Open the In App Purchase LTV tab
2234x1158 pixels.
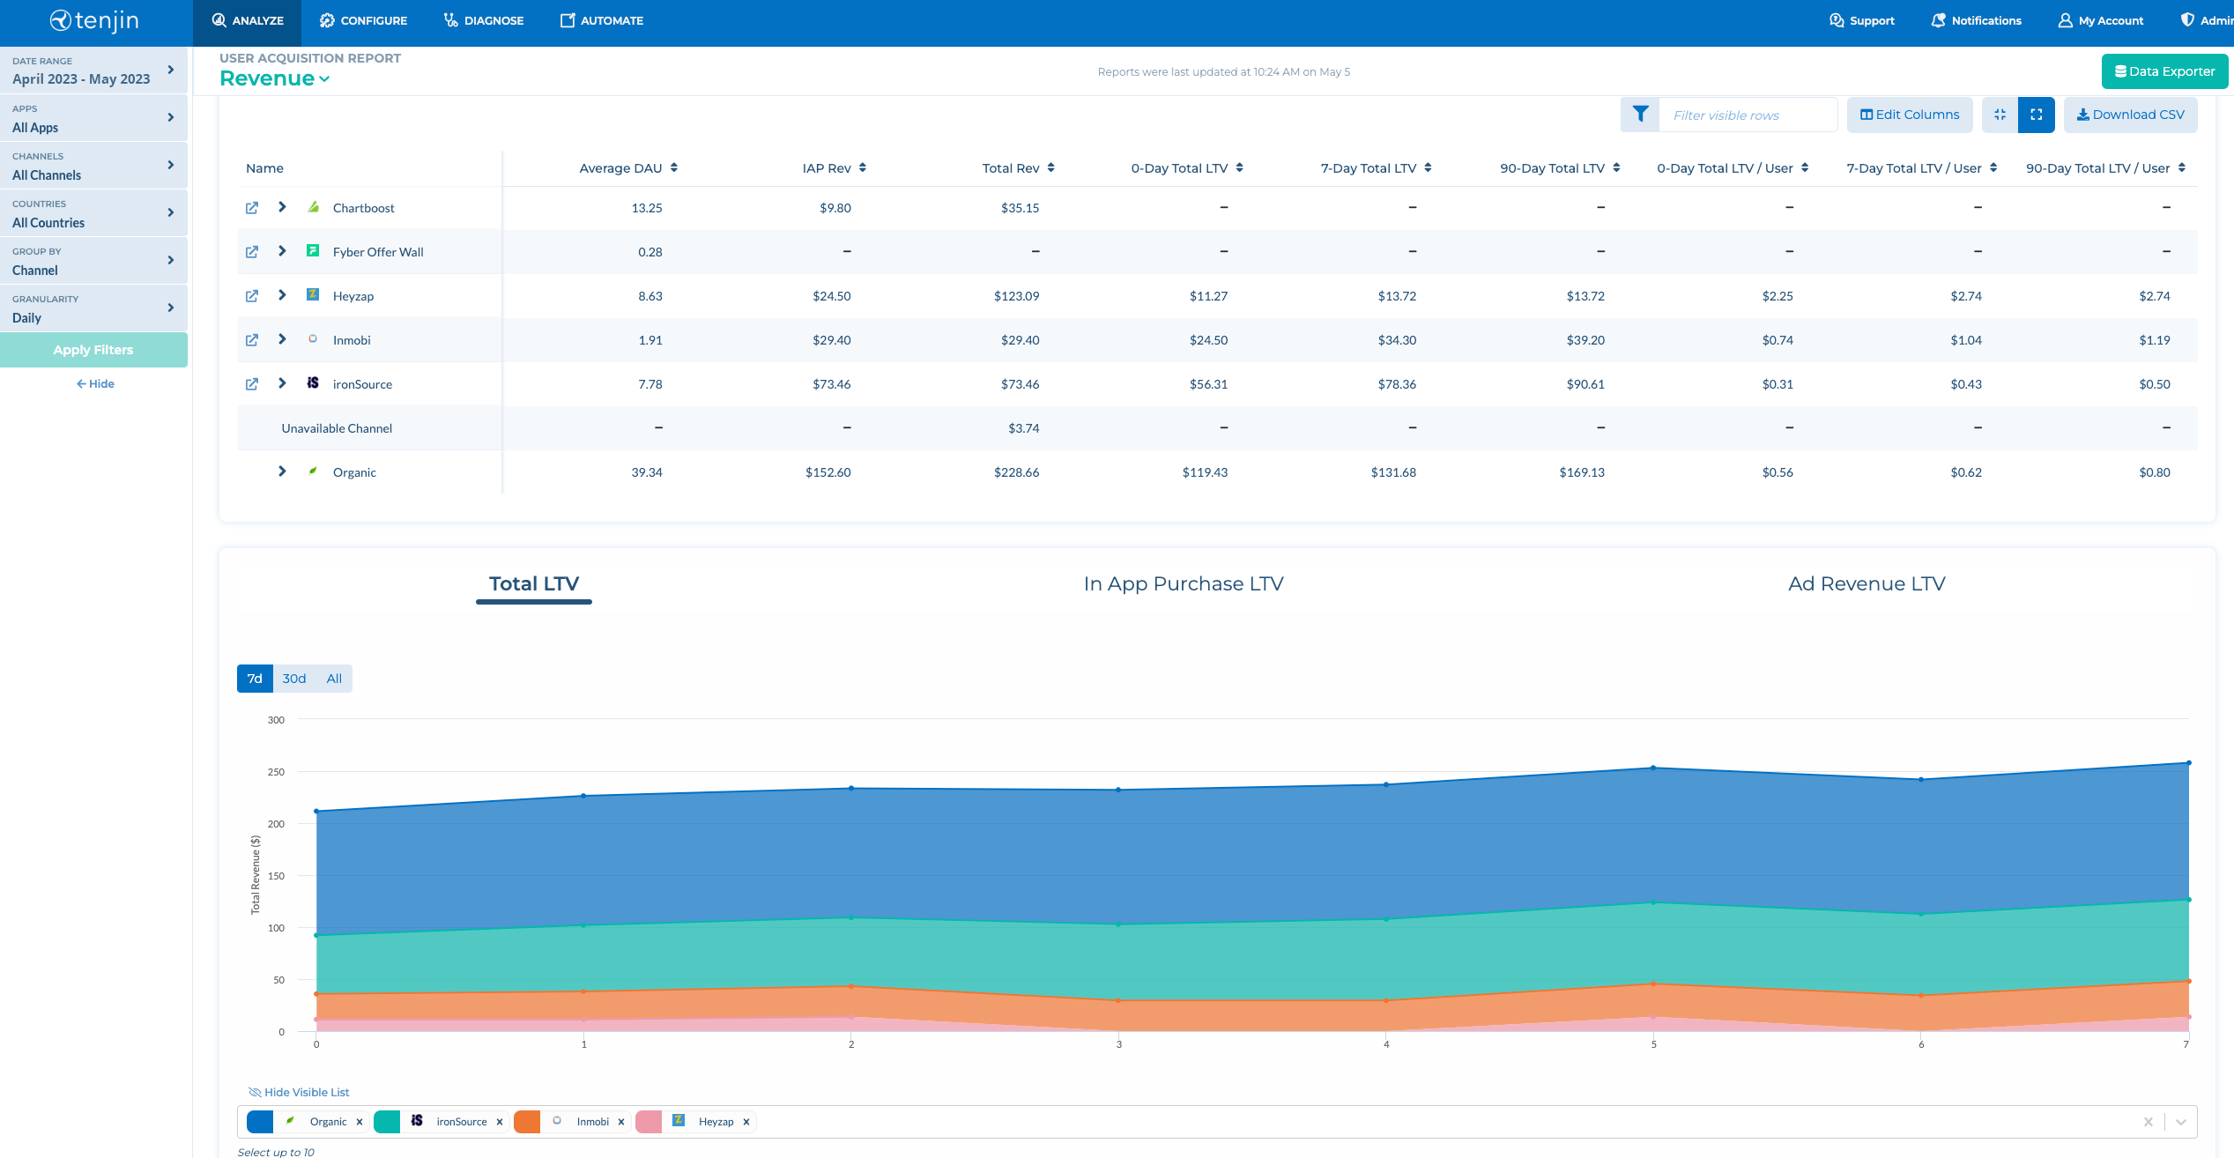click(1183, 583)
